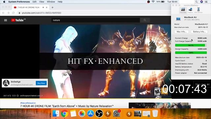Viewport: 211px width, 119px height.
Task: Open a new Chrome tab
Action: (52, 7)
